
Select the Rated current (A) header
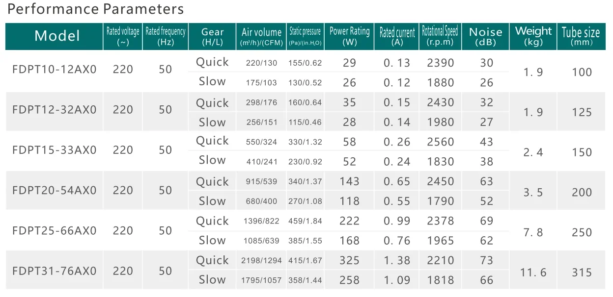(397, 36)
